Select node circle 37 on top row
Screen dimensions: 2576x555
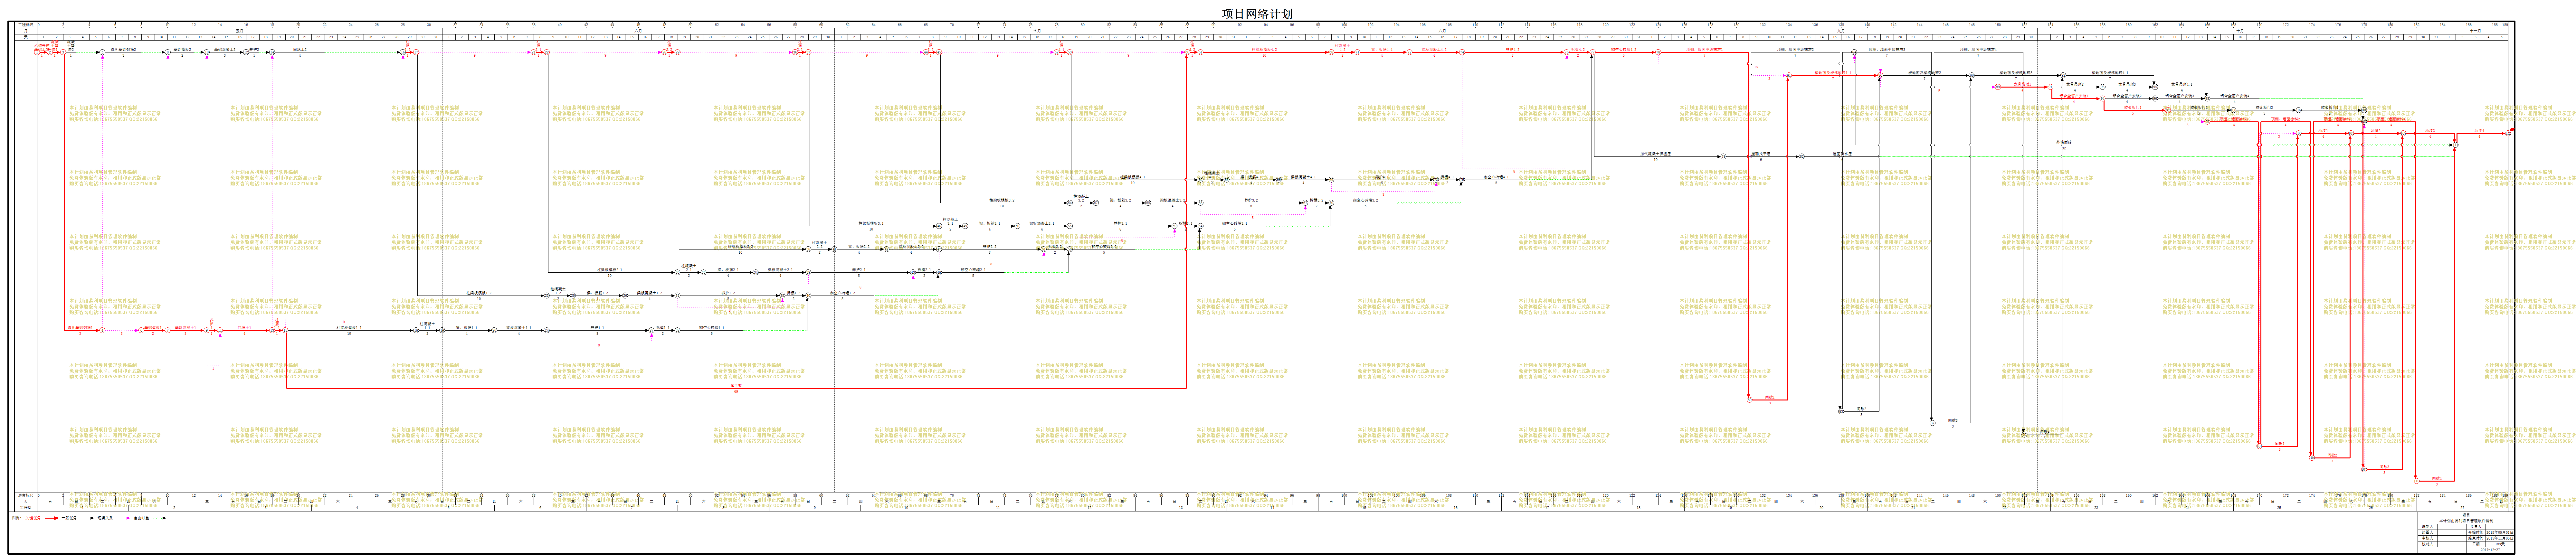pos(808,52)
